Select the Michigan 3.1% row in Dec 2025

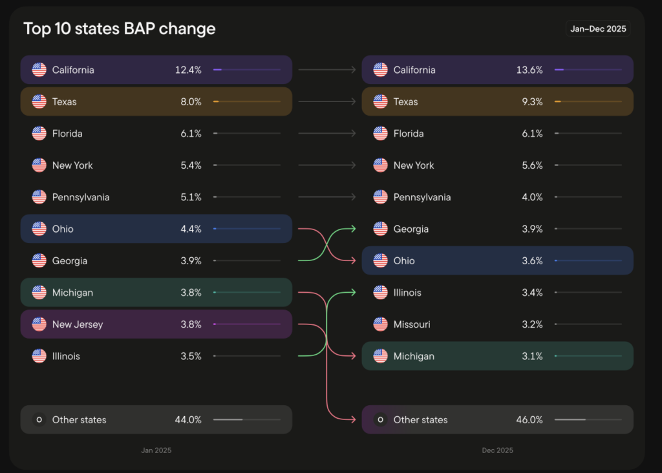(x=497, y=356)
